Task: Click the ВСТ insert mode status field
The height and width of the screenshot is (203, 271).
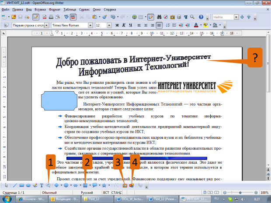Action: coord(106,193)
